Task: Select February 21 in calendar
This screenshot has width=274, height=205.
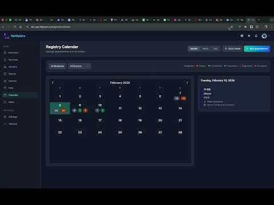Action: (x=180, y=120)
